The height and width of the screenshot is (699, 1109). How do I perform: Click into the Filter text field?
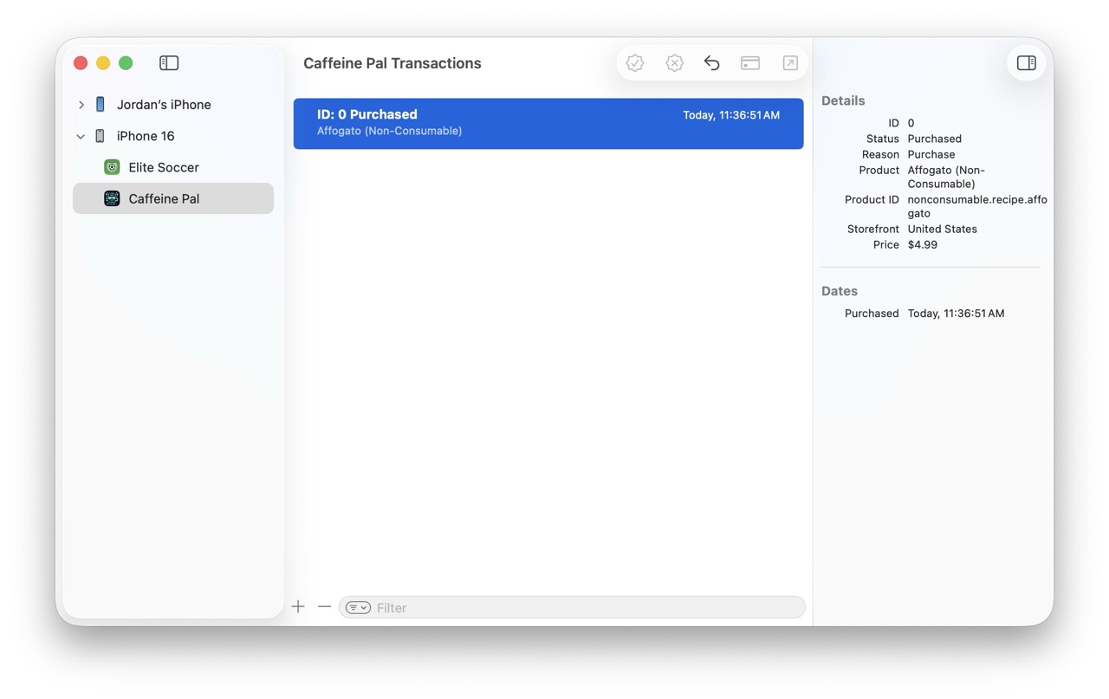point(572,607)
